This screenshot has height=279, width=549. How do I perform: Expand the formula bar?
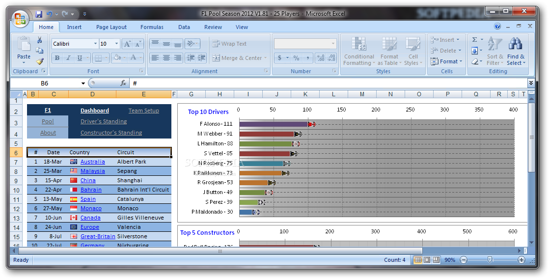(531, 83)
